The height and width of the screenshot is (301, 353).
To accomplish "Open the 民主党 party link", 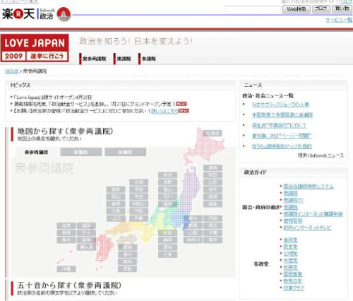I will (x=290, y=247).
